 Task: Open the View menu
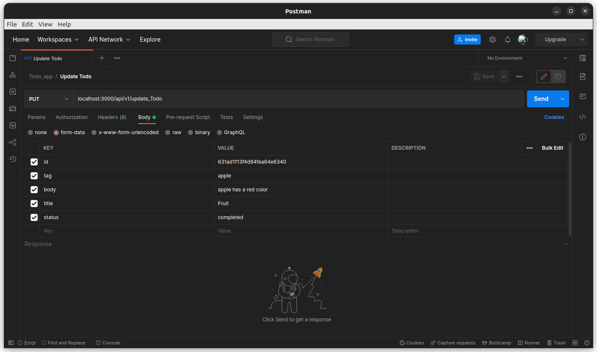tap(46, 24)
